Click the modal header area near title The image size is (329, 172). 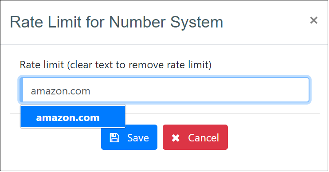(262, 22)
